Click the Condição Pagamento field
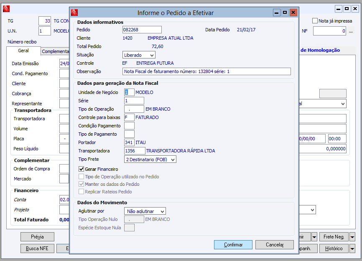Image resolution: width=362 pixels, height=261 pixels. 129,126
